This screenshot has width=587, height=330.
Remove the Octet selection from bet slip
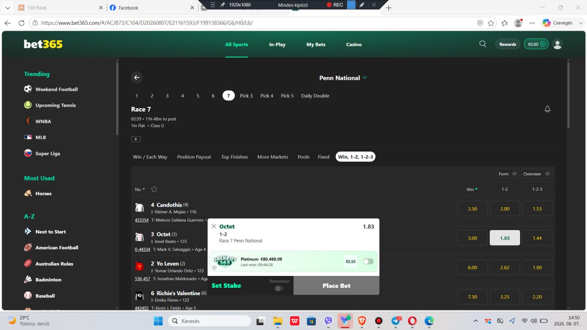[214, 226]
